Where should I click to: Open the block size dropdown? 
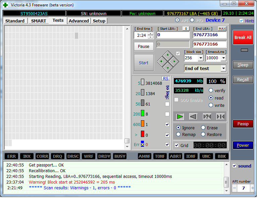pyautogui.click(x=201, y=58)
